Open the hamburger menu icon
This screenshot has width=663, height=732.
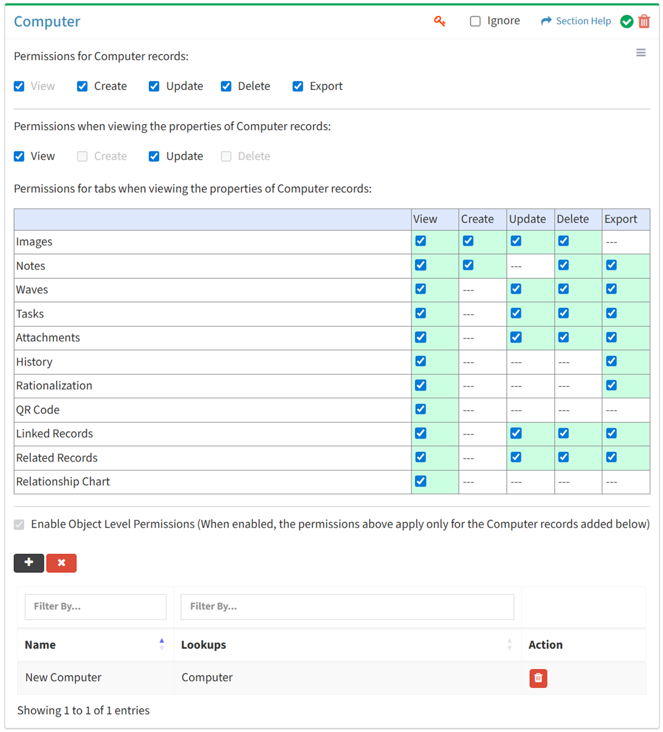click(x=641, y=53)
